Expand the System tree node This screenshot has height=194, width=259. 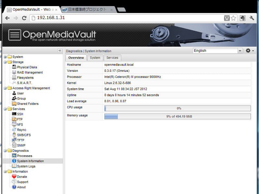click(5, 57)
